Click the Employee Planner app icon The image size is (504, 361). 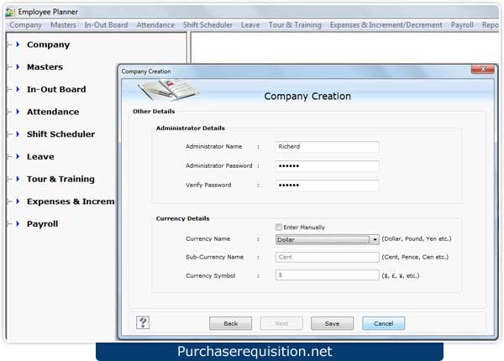pos(10,12)
